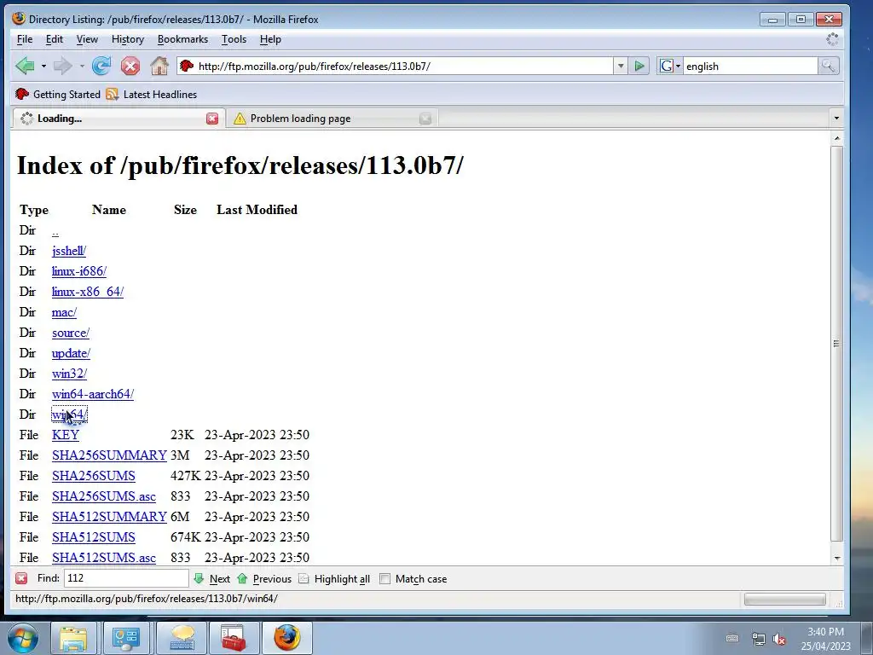Open the forward history dropdown arrow

point(82,67)
